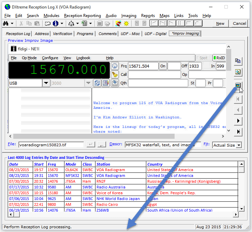Open the File menu
This screenshot has height=232, width=252.
point(8,16)
